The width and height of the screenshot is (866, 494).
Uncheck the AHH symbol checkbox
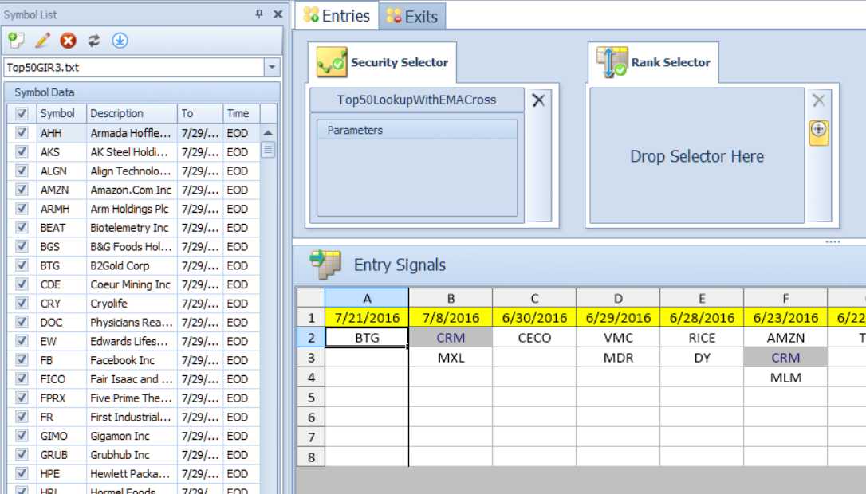(x=22, y=132)
